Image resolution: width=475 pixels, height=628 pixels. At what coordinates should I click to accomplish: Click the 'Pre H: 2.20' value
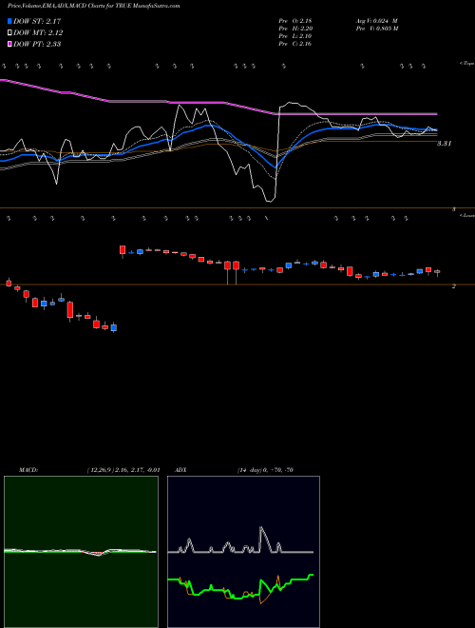(295, 29)
